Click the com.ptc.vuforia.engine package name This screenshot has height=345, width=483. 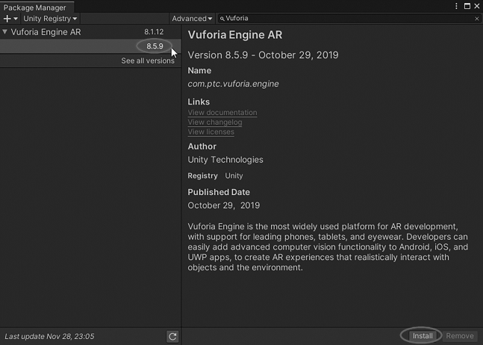[x=233, y=84]
